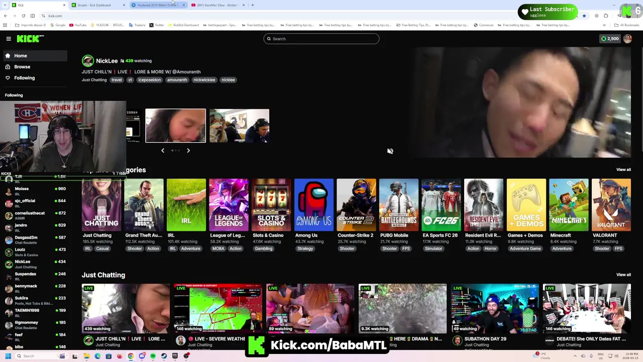
Task: Open the EA Sports FC 26 category
Action: click(441, 205)
